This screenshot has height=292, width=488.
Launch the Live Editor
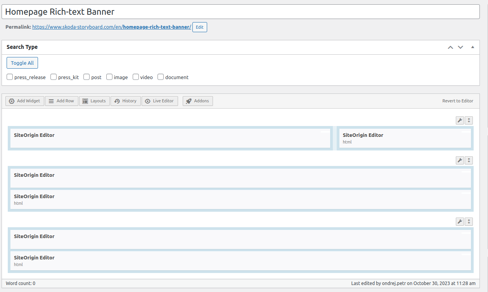pos(160,101)
